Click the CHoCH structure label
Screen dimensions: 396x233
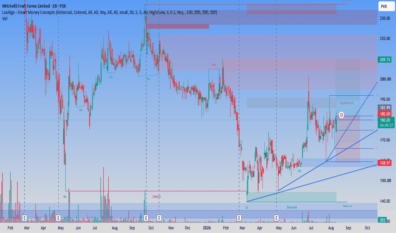pyautogui.click(x=156, y=197)
